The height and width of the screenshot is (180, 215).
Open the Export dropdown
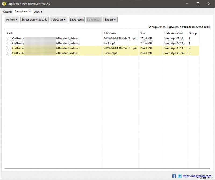(110, 20)
